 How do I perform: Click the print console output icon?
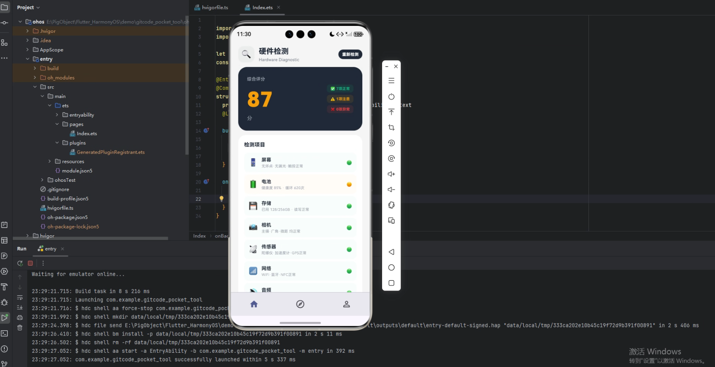click(x=20, y=317)
